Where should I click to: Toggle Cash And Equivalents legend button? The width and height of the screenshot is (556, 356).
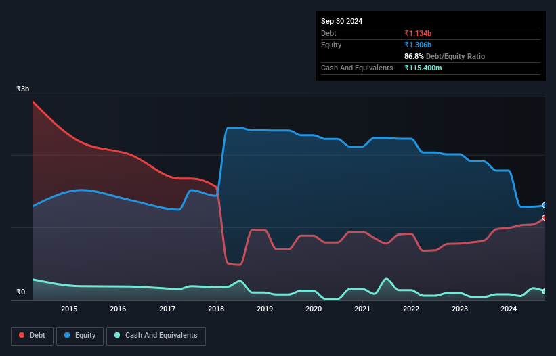coord(156,336)
